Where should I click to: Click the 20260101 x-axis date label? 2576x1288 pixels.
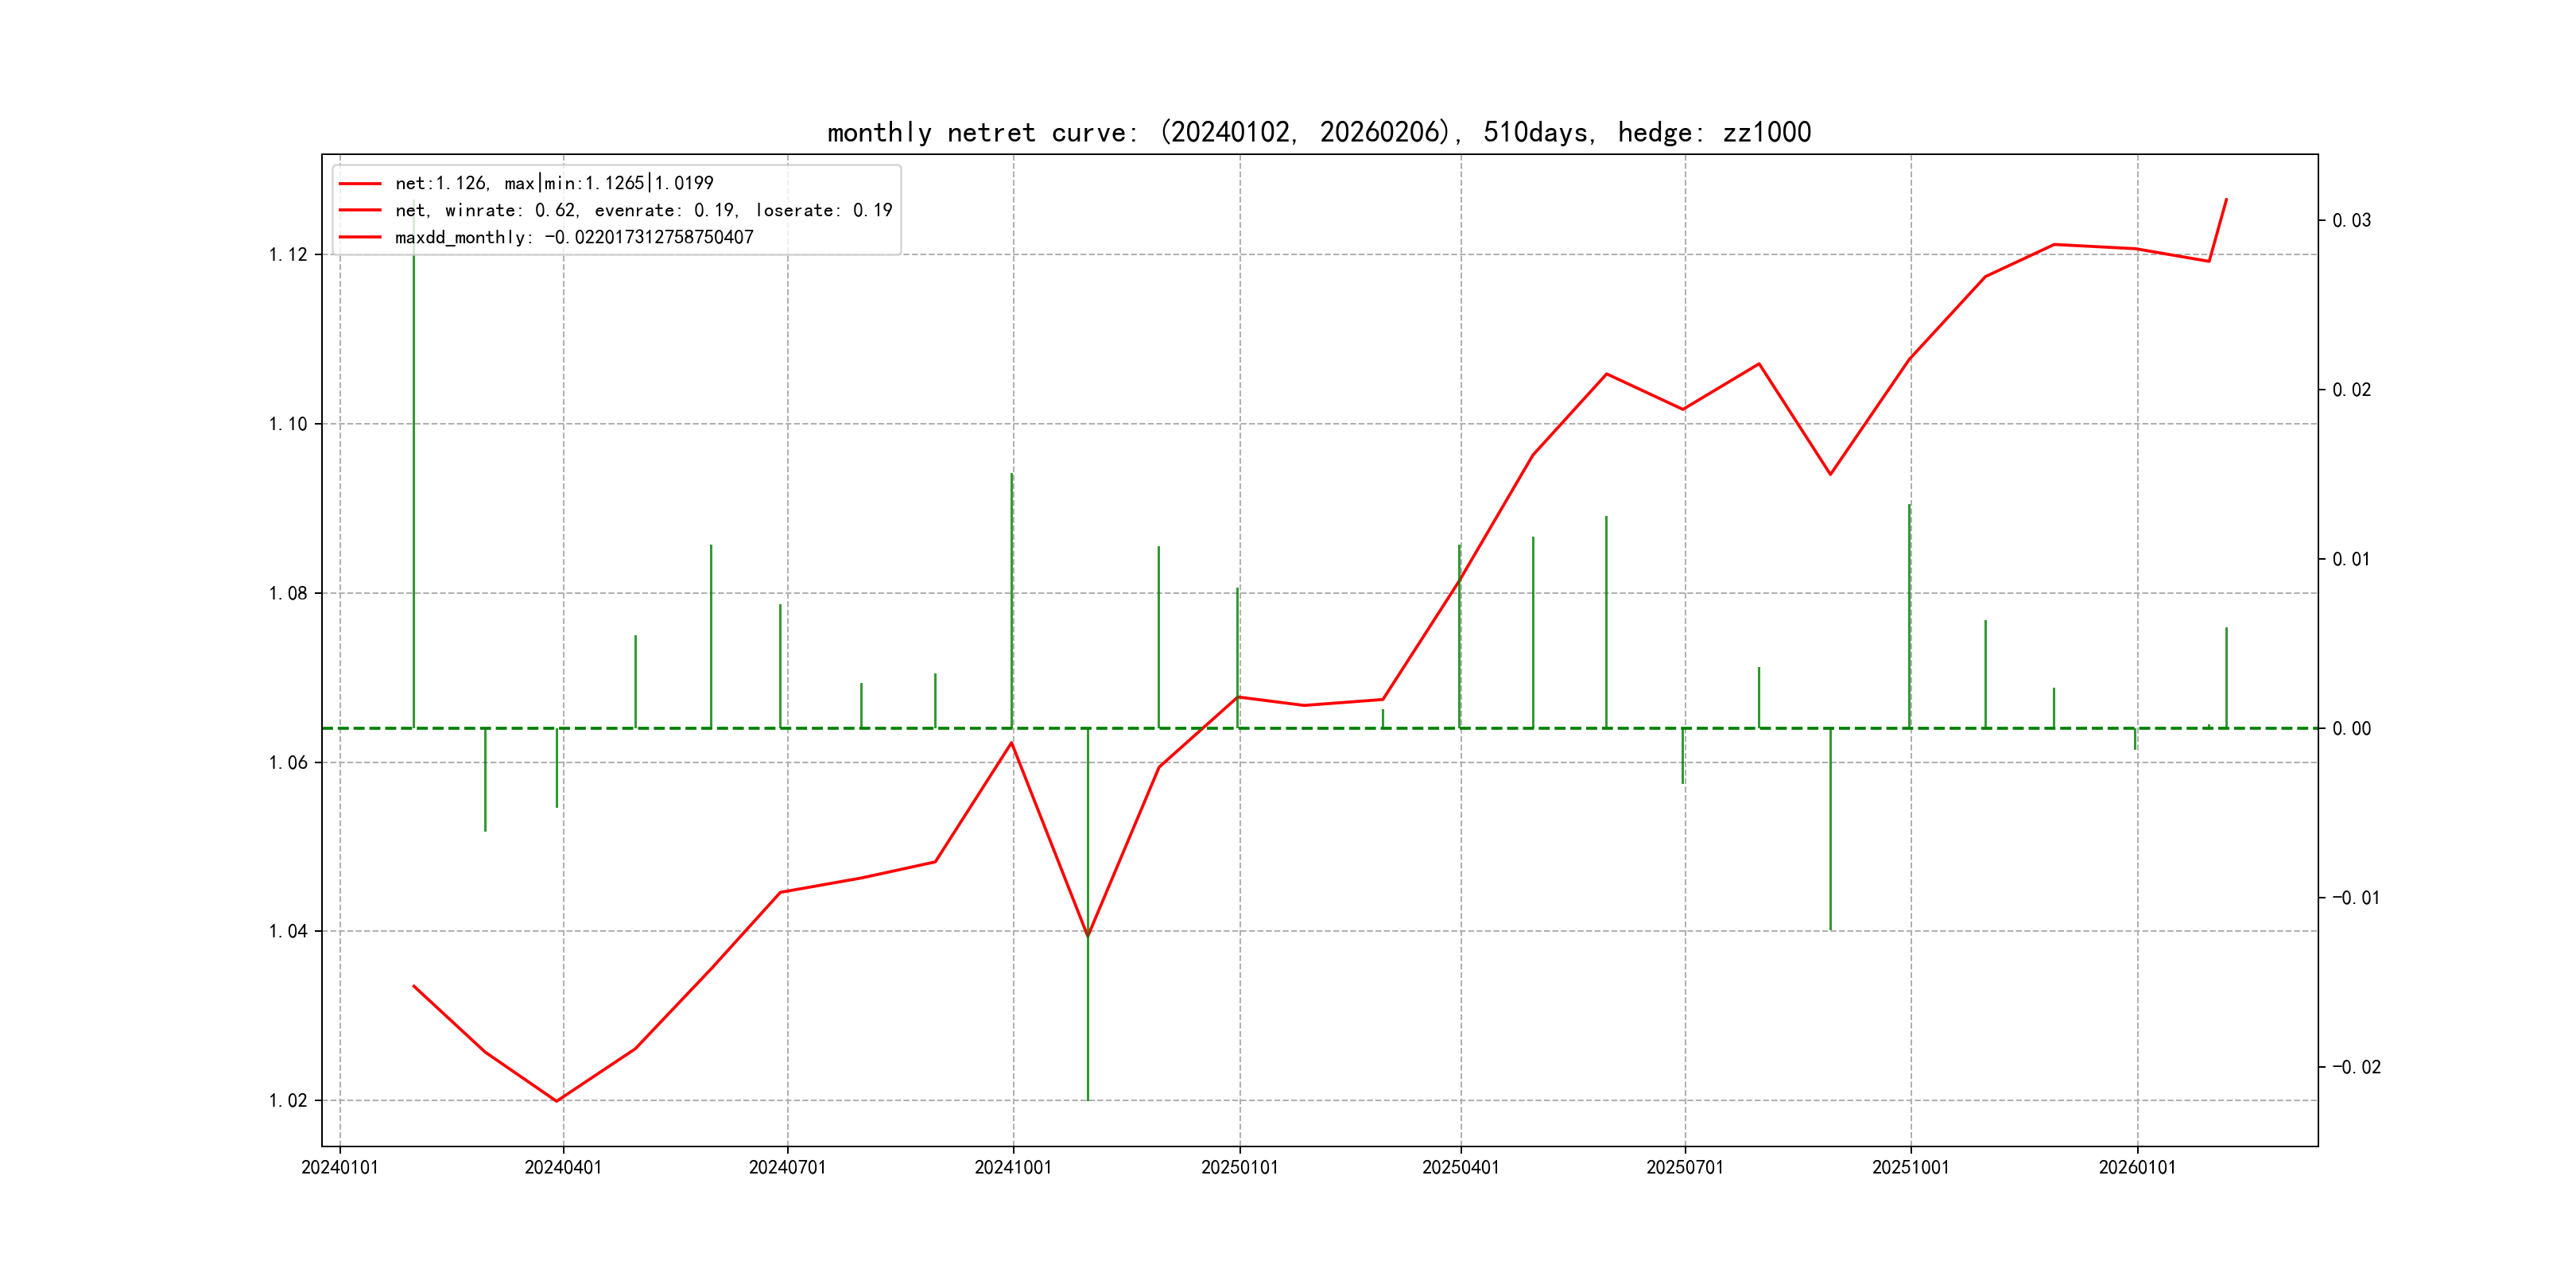point(2136,1168)
